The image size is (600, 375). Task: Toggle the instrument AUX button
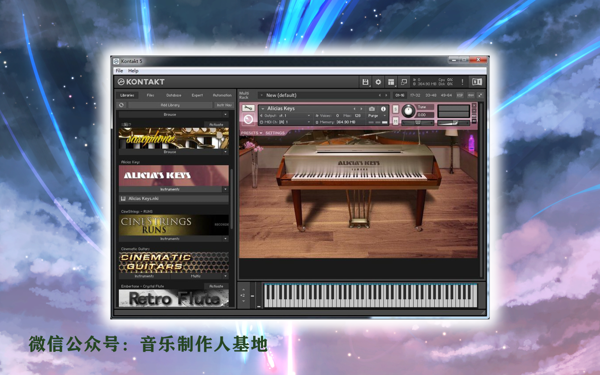tap(474, 116)
